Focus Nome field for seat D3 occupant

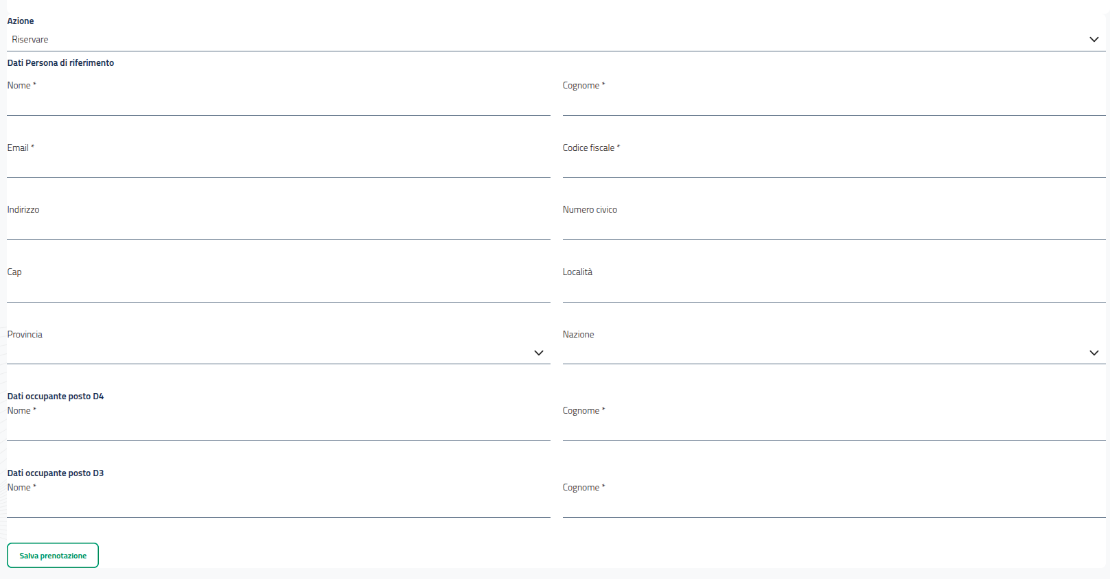278,507
